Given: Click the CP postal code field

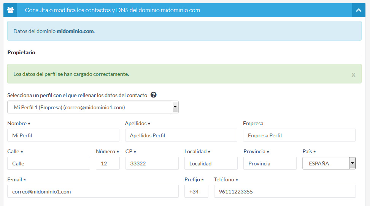Looking at the screenshot, I should point(152,164).
